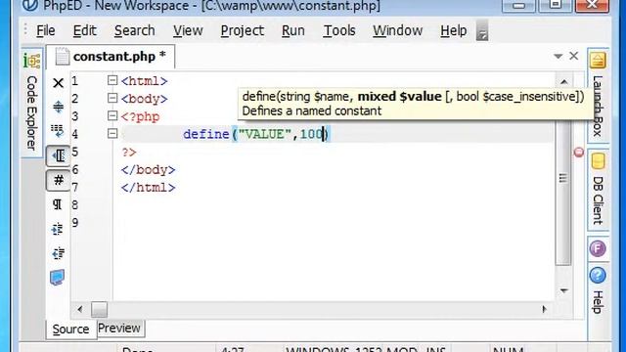Click the indent lines icon
The width and height of the screenshot is (626, 352).
tap(58, 229)
